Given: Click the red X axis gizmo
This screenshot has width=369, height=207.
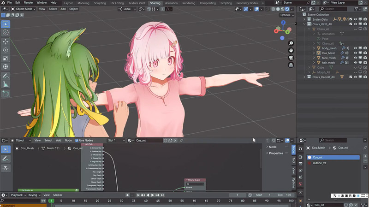Looking at the screenshot, I should 276,31.
